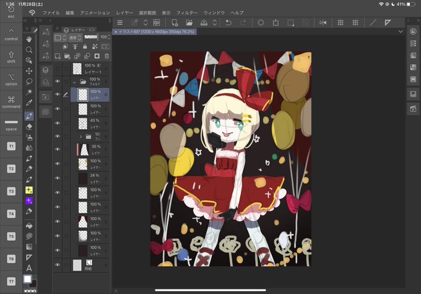Tap the command edge keyboard key
The image size is (421, 294).
pyautogui.click(x=11, y=102)
